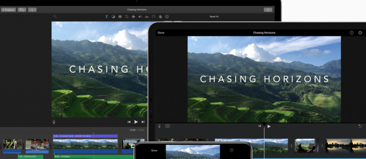Click the 0:04 / 0:23 timecode on Mac
366x159 pixels.
pos(137,130)
